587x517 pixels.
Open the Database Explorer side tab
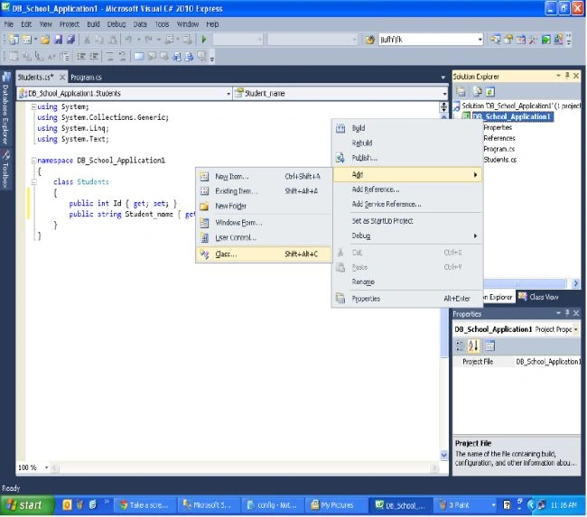(x=5, y=109)
